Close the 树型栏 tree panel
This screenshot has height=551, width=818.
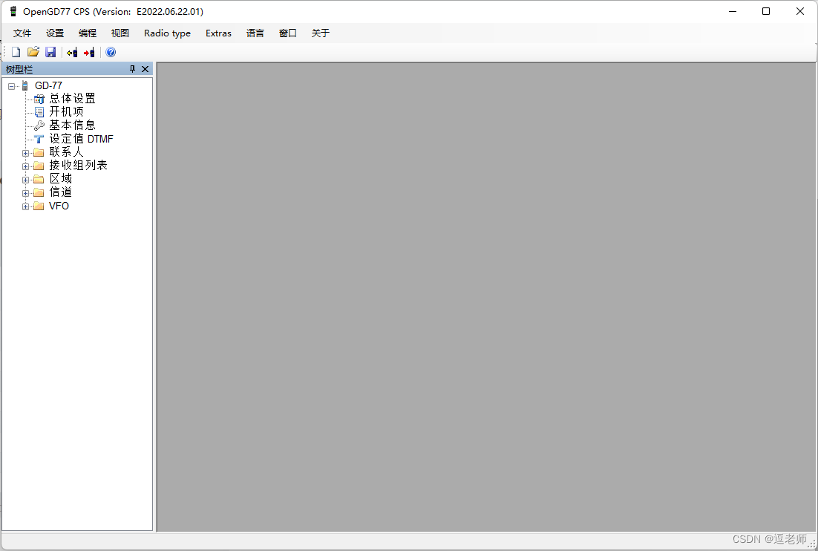point(145,69)
